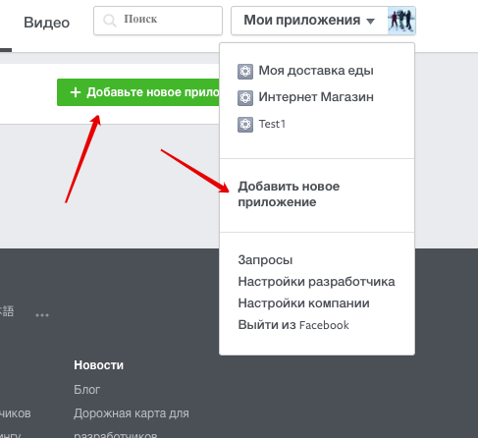
Task: Open Настройки разработчика
Action: pyautogui.click(x=316, y=282)
